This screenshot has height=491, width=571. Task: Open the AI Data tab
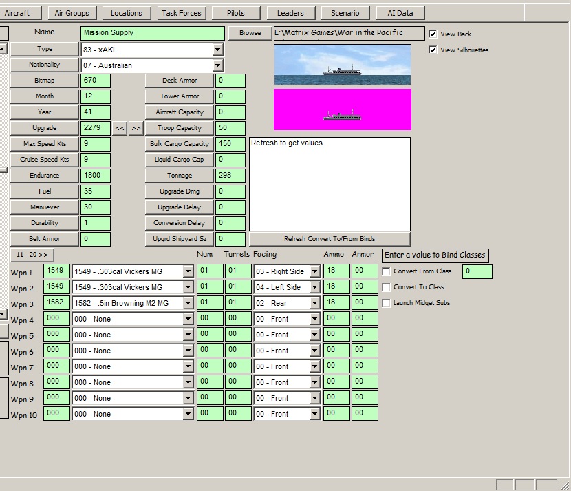(x=400, y=13)
